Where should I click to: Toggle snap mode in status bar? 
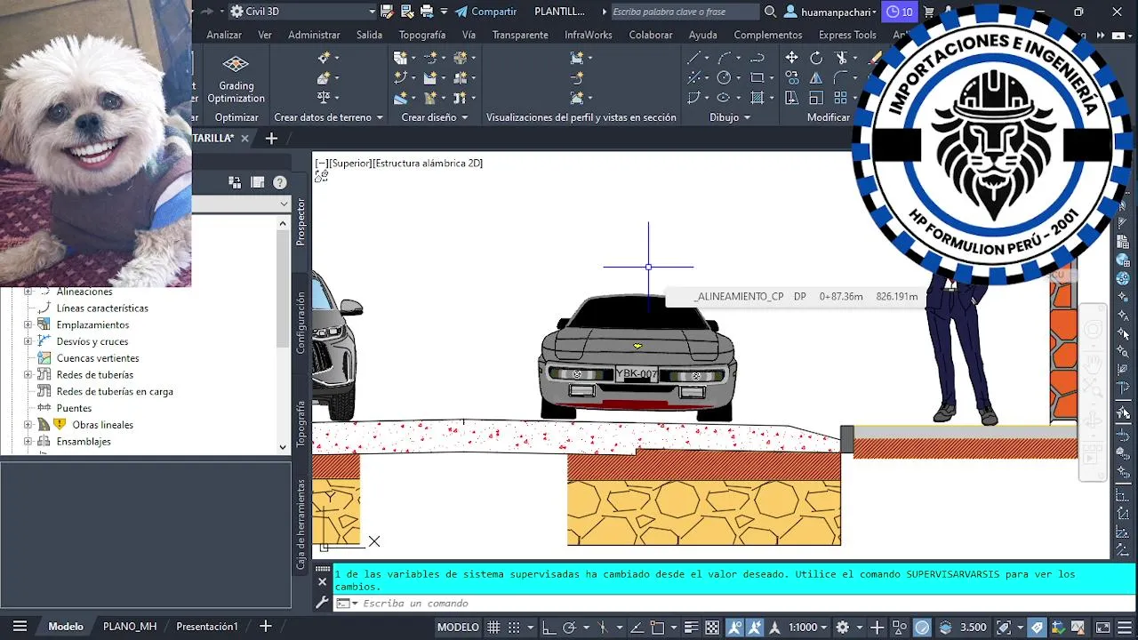pyautogui.click(x=515, y=627)
